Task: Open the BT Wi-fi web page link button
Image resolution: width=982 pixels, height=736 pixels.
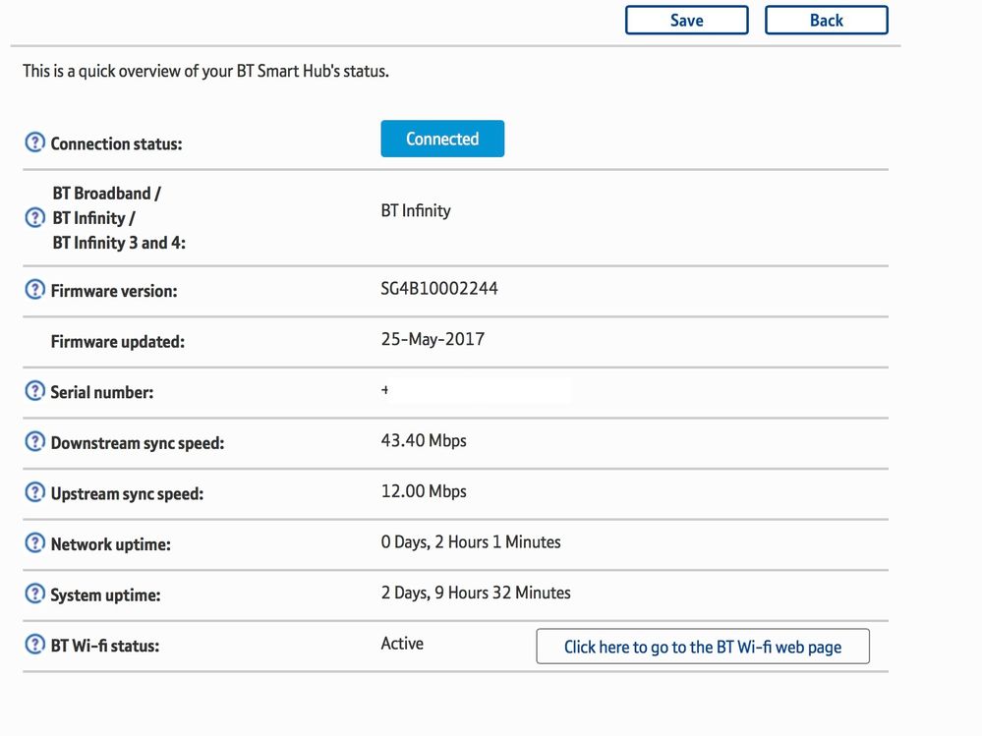Action: pyautogui.click(x=703, y=646)
